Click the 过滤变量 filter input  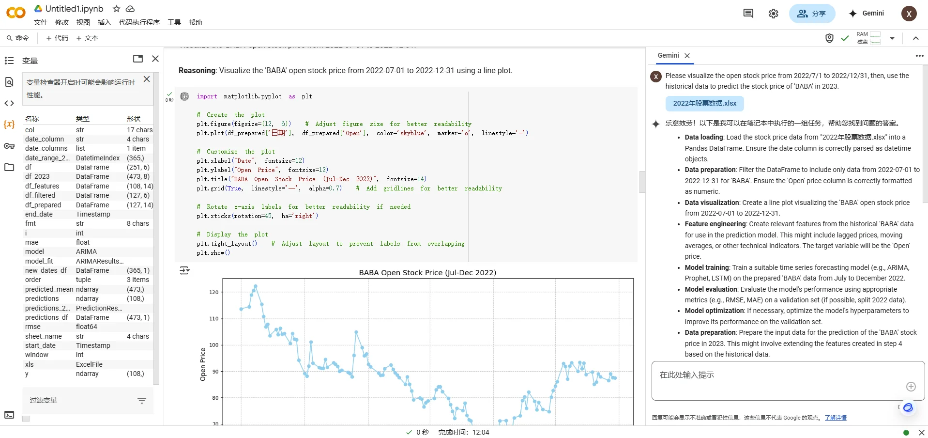pyautogui.click(x=80, y=400)
